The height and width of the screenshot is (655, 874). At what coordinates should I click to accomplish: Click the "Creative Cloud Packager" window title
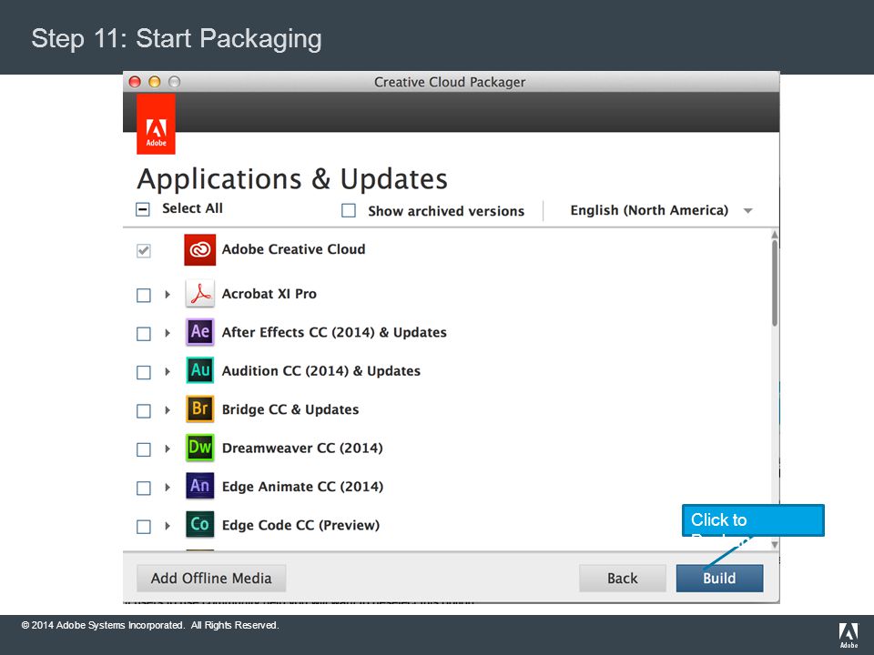tap(449, 82)
